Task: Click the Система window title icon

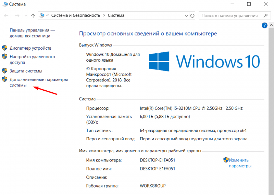Action: coord(5,4)
